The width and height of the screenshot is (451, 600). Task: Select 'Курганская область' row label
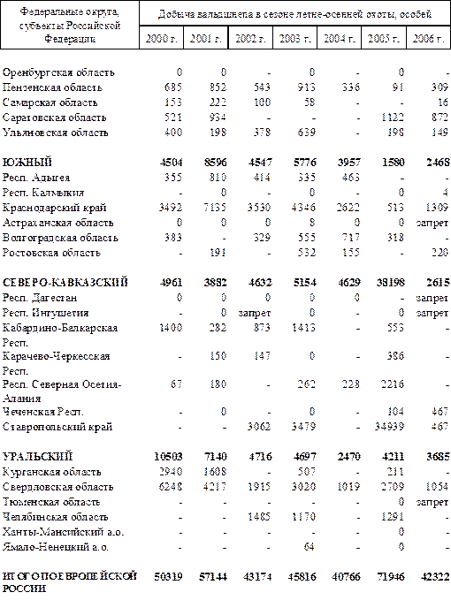[51, 472]
